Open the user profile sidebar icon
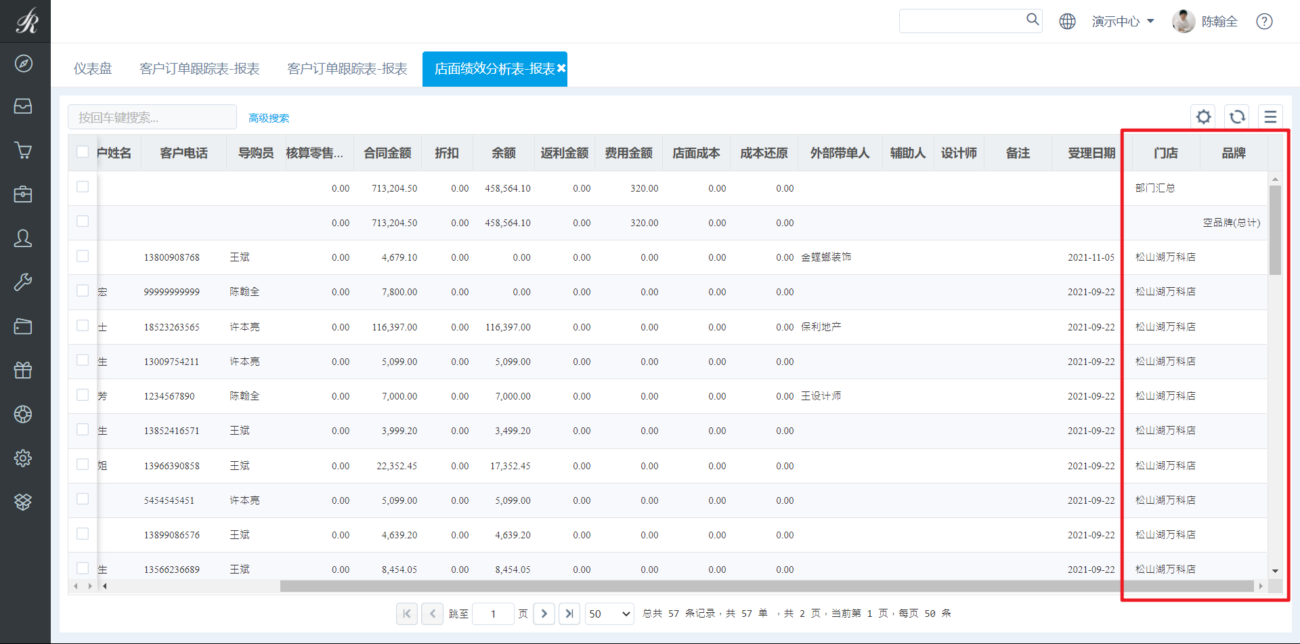 click(23, 238)
